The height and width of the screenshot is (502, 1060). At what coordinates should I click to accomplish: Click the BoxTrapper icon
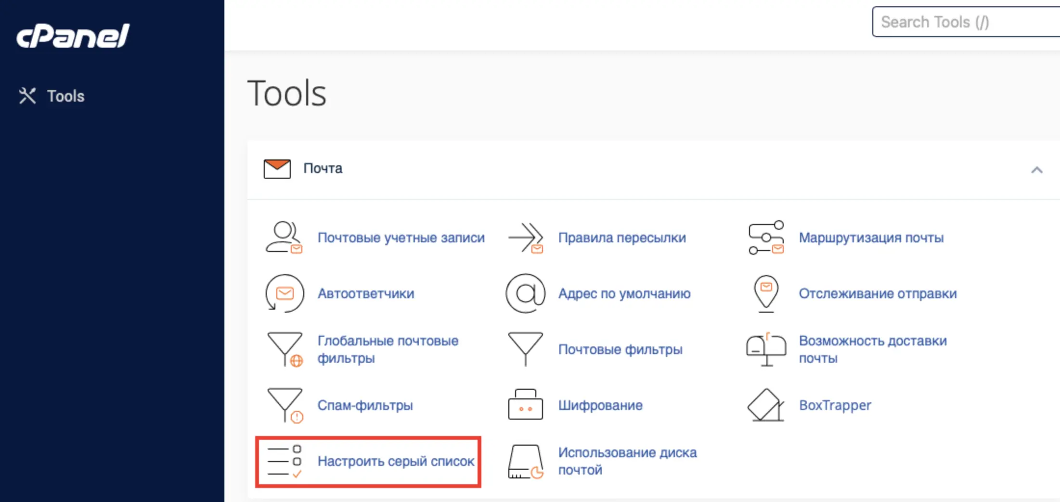point(766,405)
